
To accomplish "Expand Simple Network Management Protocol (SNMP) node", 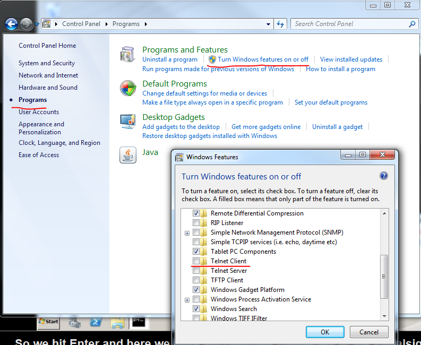I will (x=187, y=233).
